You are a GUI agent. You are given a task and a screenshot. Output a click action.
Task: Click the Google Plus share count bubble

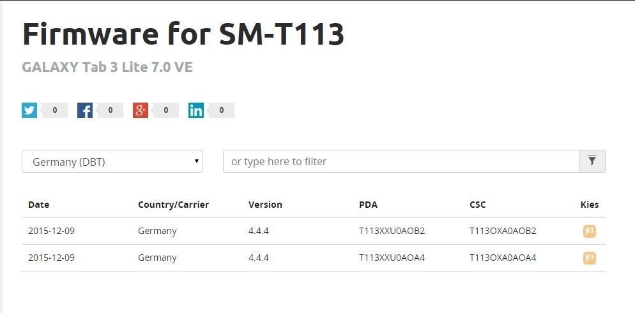165,110
